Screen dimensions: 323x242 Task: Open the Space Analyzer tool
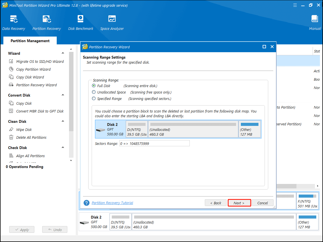pos(112,23)
